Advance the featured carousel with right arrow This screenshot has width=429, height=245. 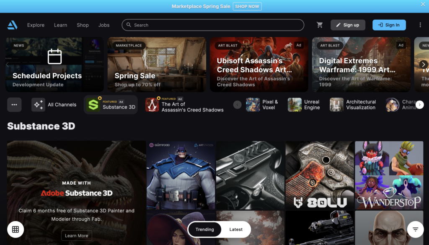(x=423, y=64)
